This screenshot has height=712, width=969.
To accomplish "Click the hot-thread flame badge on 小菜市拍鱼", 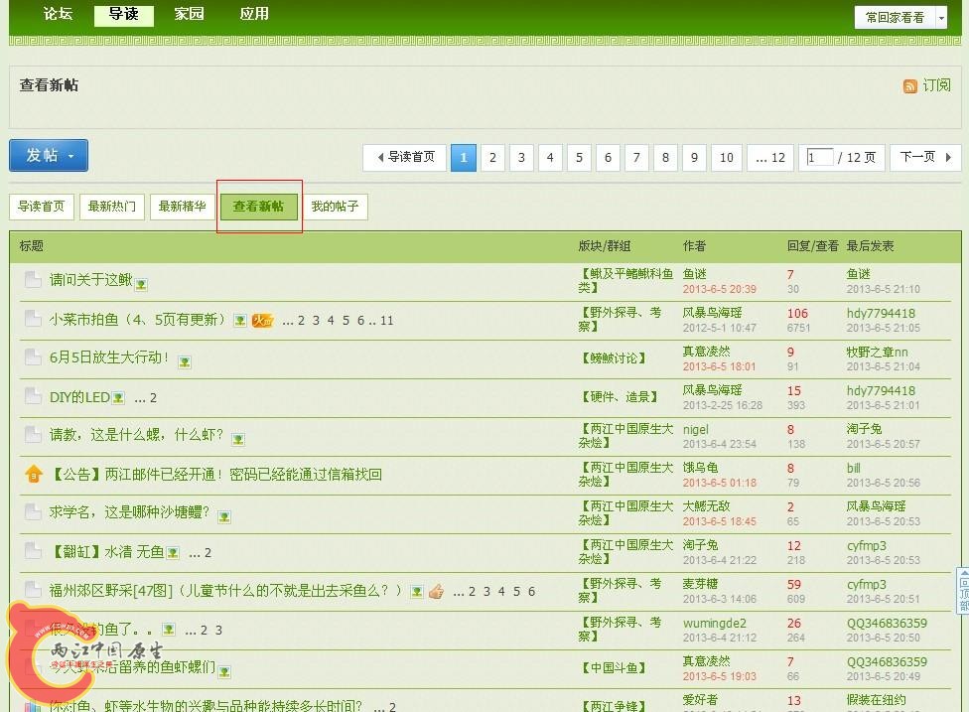I will click(x=262, y=321).
